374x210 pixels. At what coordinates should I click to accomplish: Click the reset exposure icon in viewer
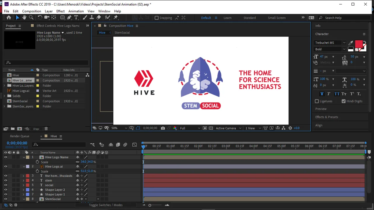tap(290, 128)
